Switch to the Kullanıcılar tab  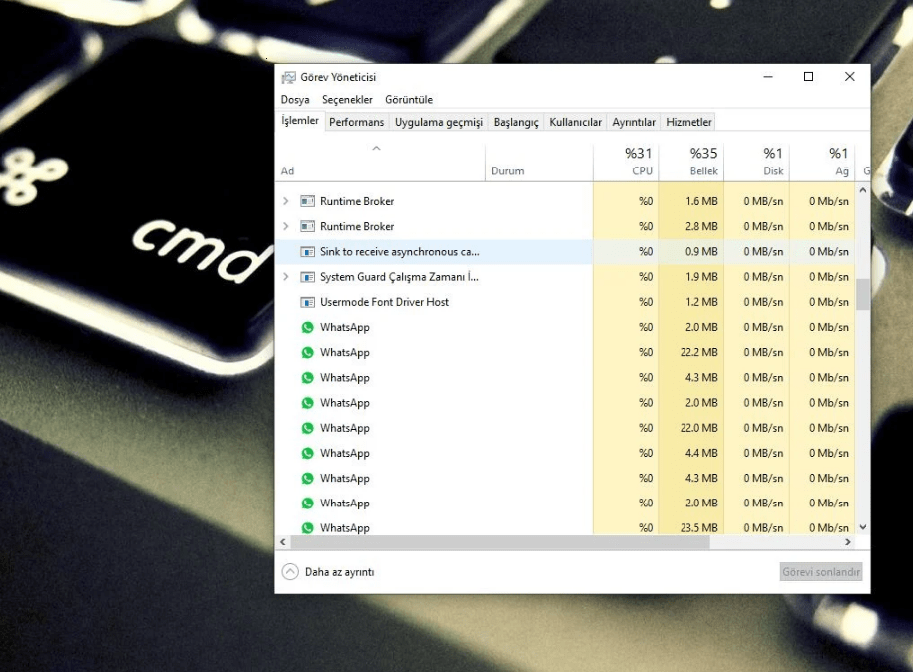click(575, 122)
